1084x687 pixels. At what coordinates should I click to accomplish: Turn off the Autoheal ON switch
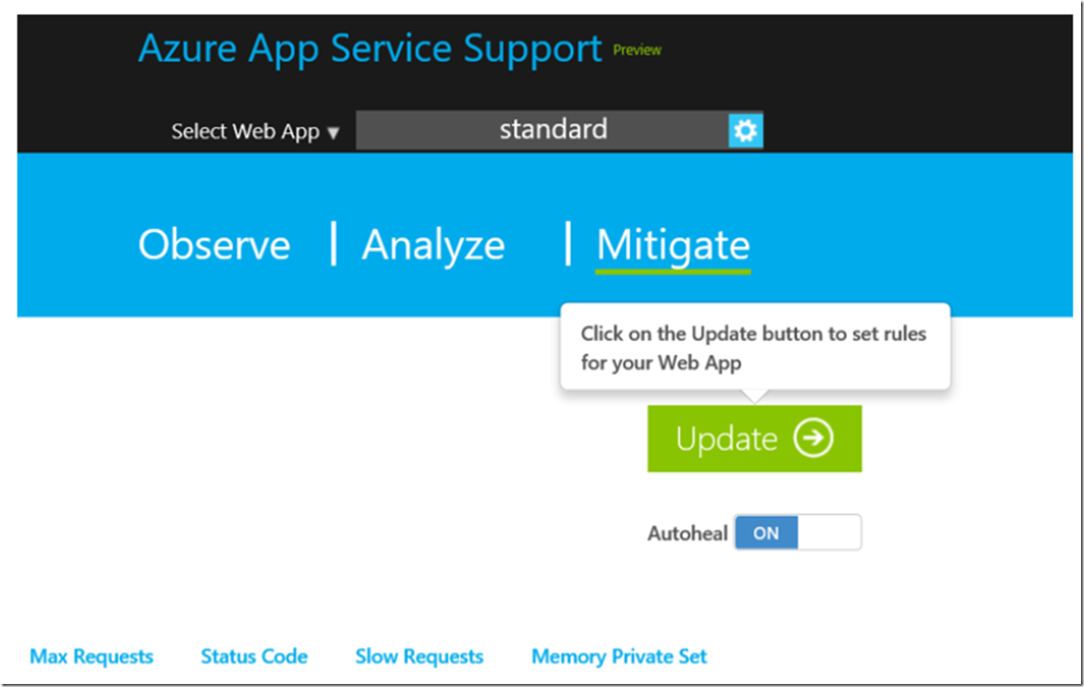(x=798, y=532)
